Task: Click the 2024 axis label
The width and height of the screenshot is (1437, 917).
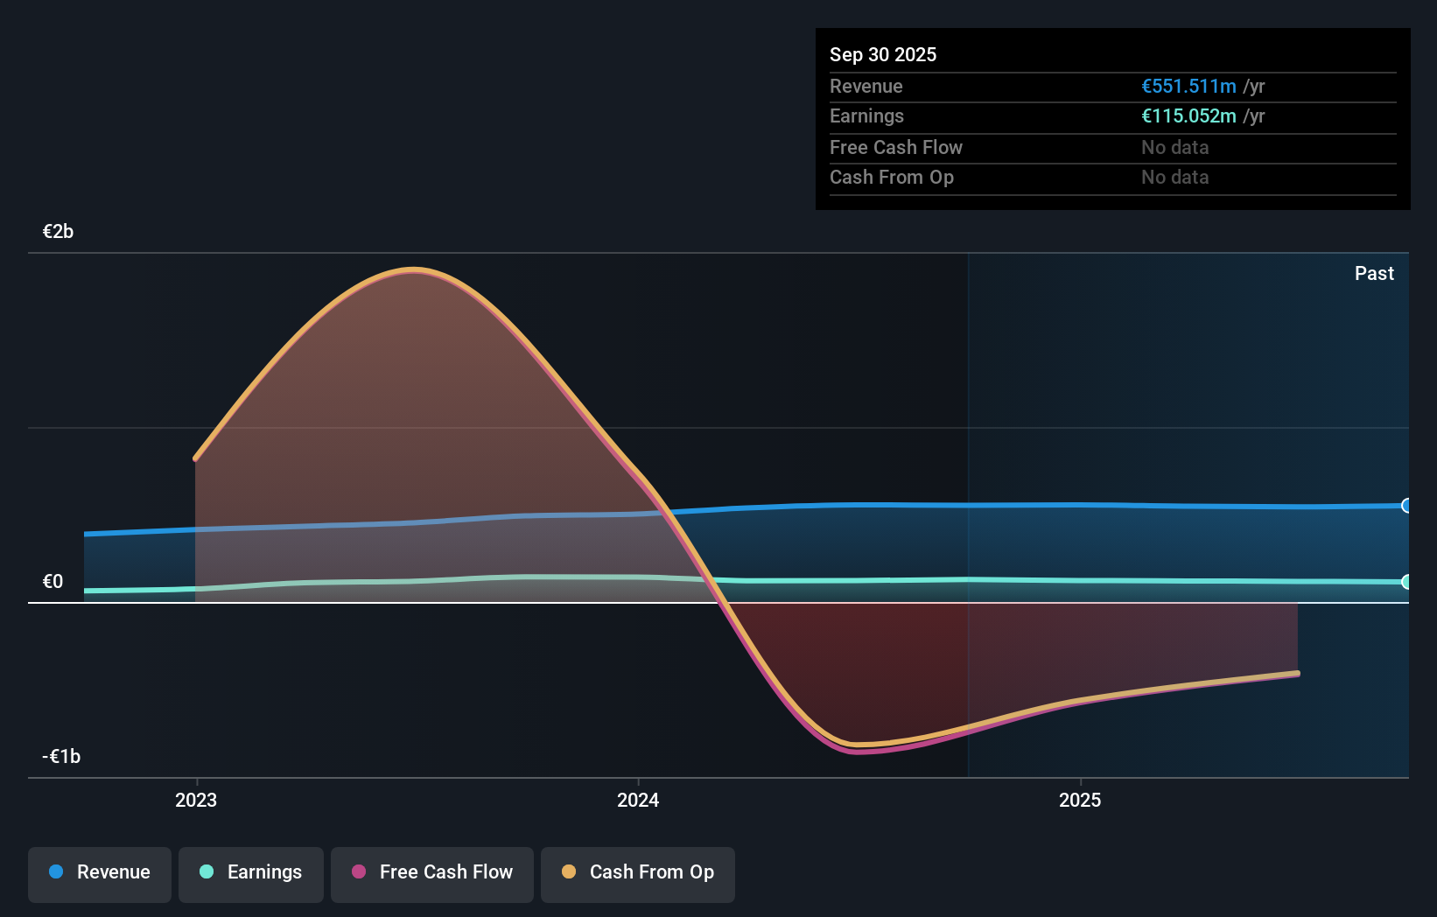Action: click(637, 799)
